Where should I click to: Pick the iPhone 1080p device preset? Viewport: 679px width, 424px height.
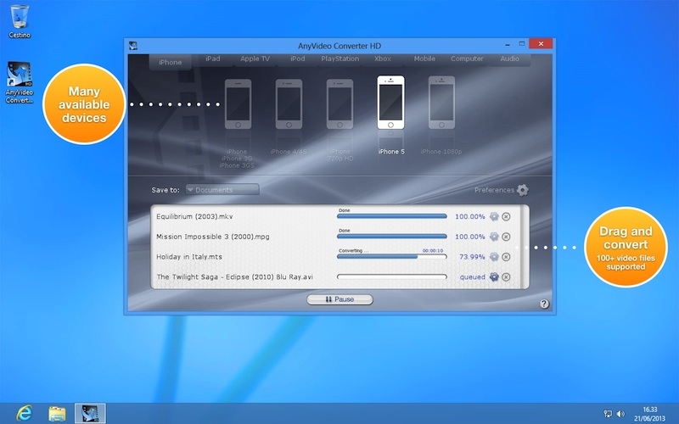tap(441, 104)
